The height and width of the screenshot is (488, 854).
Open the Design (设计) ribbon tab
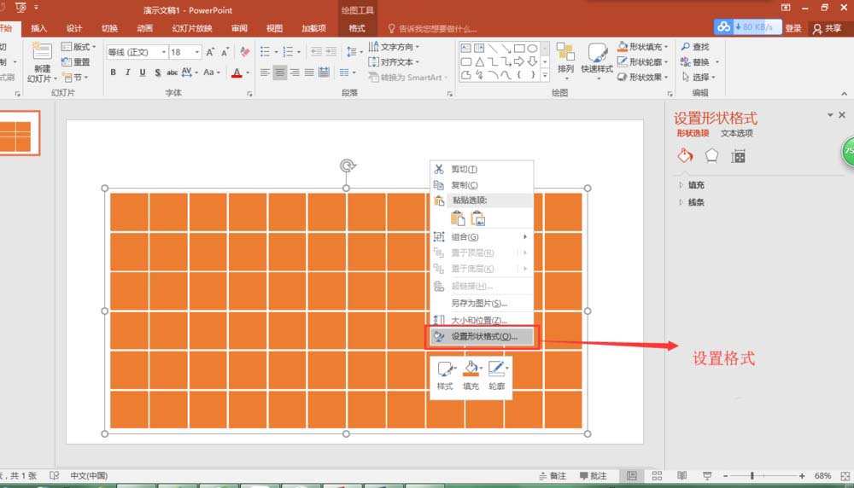pos(74,28)
